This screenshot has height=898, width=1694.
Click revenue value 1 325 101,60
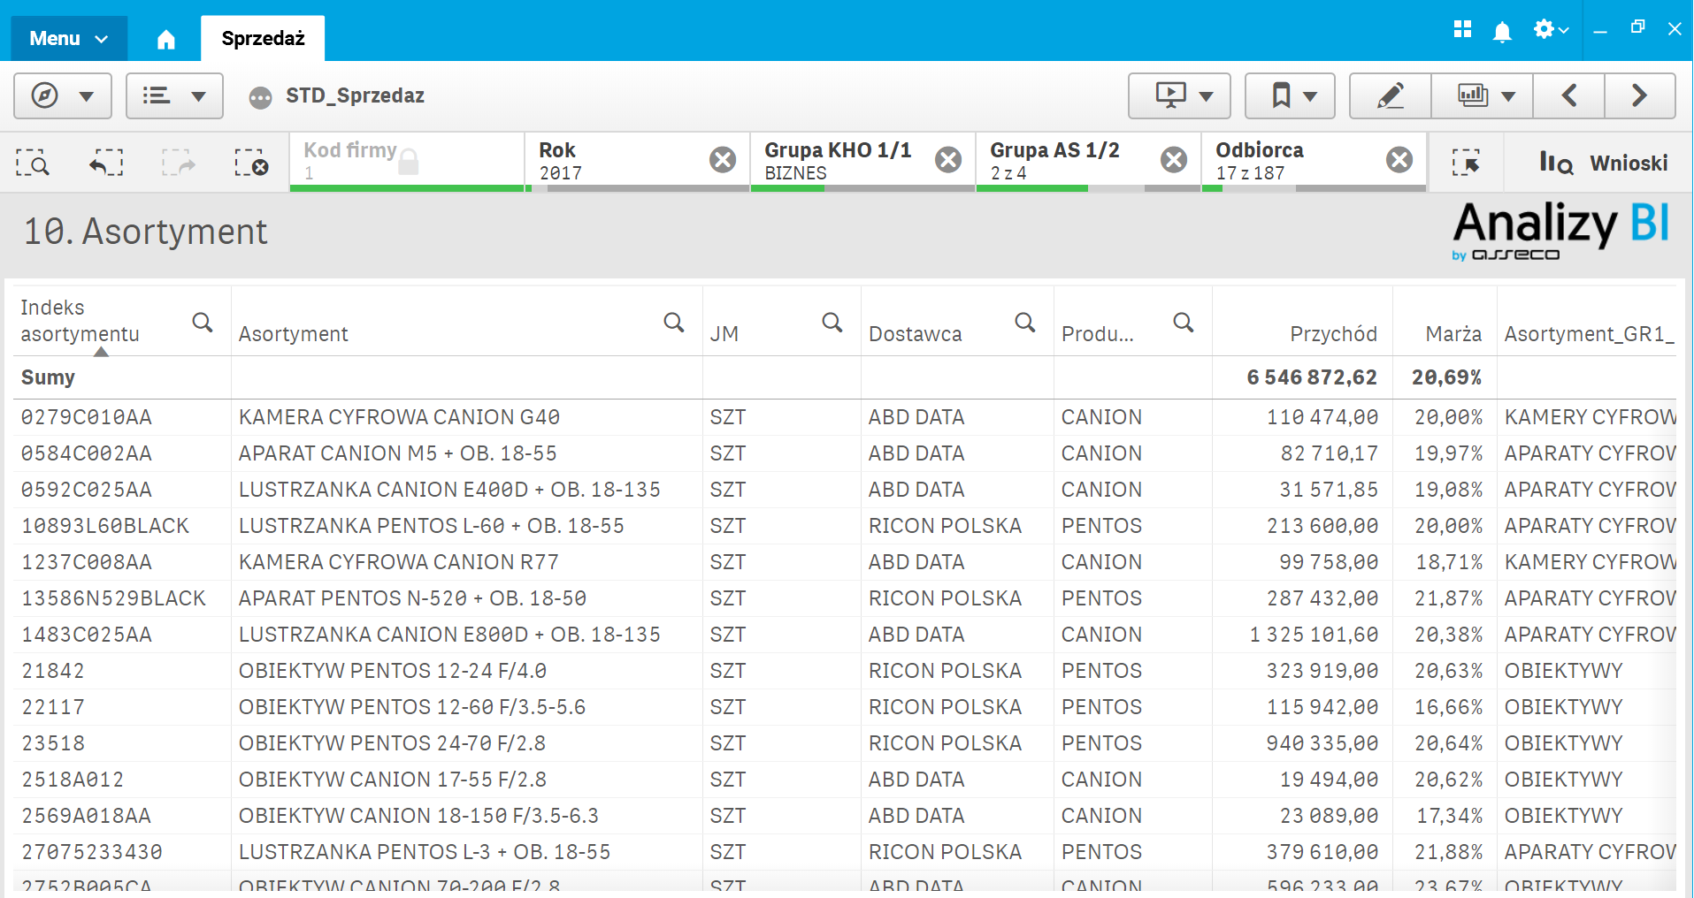click(x=1314, y=635)
